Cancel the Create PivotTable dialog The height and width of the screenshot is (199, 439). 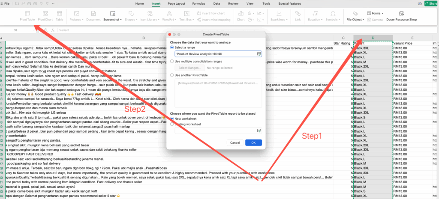click(235, 143)
